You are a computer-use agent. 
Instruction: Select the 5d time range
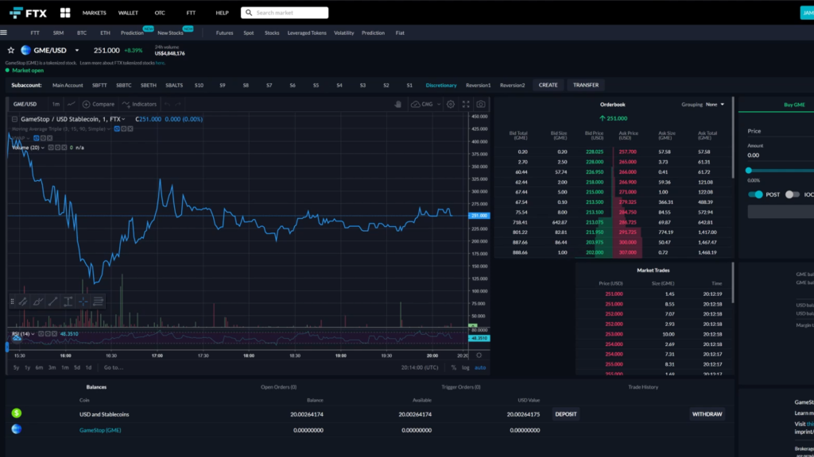coord(77,367)
